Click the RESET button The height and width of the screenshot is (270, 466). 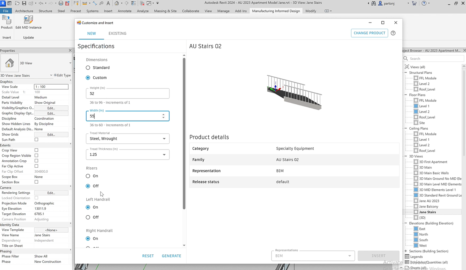point(148,256)
